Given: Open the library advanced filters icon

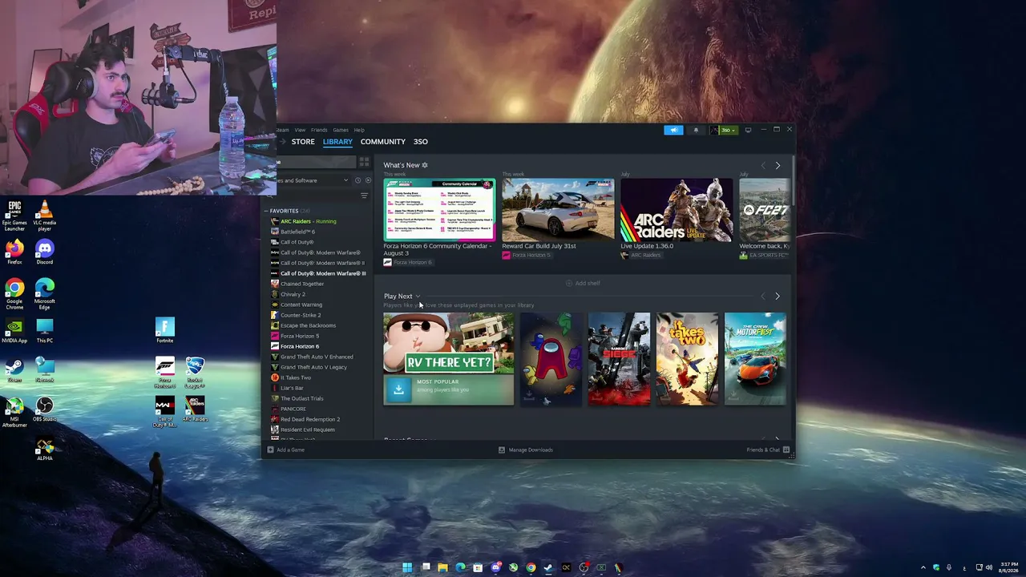Looking at the screenshot, I should coord(364,196).
